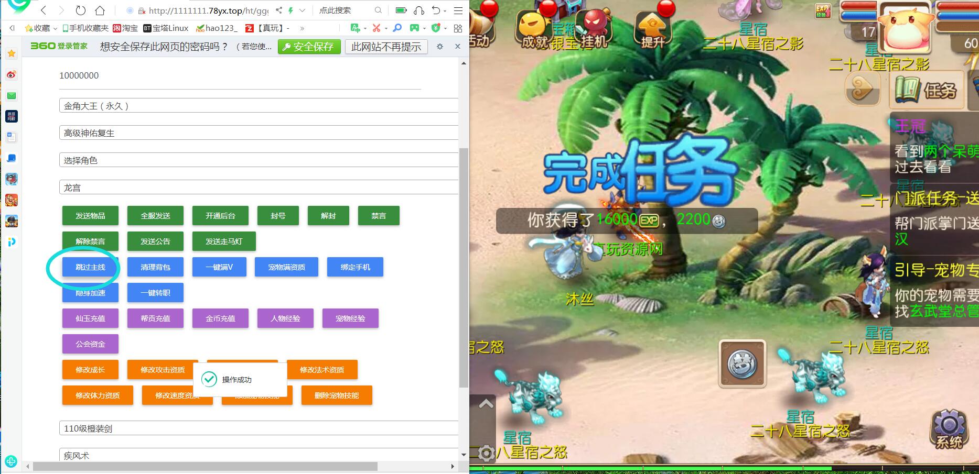This screenshot has width=979, height=474.
Task: Click the green 发送物品 button
Action: 90,216
